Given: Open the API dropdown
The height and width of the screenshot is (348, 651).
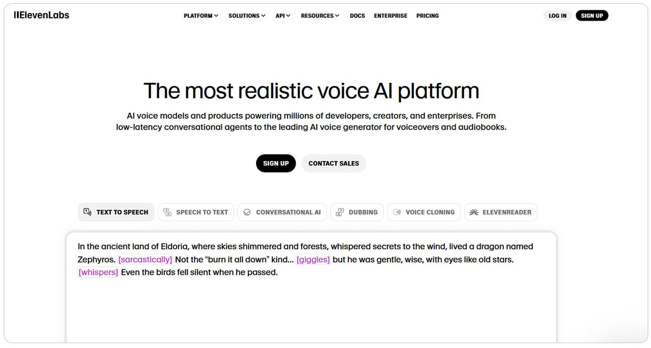Looking at the screenshot, I should (x=283, y=16).
